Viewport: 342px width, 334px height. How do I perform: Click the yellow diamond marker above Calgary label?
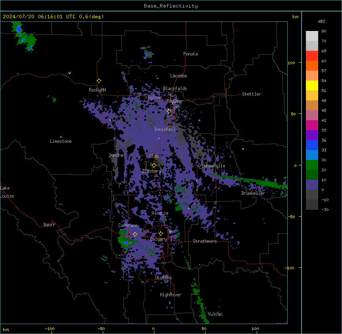(161, 234)
